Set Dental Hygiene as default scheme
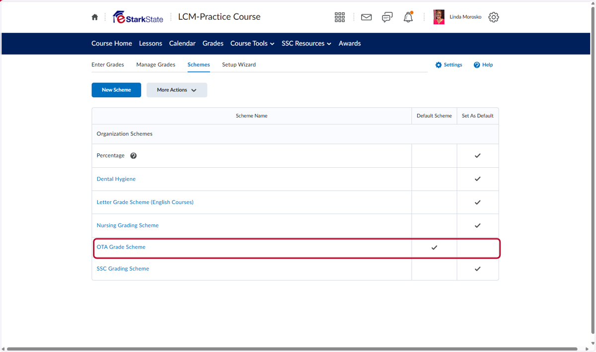Image resolution: width=596 pixels, height=352 pixels. click(477, 179)
